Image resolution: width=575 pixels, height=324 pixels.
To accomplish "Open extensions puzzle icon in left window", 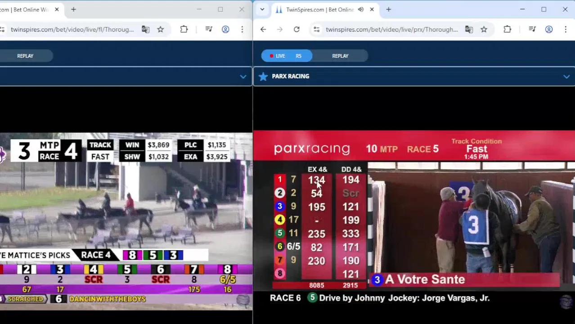I will tap(184, 29).
